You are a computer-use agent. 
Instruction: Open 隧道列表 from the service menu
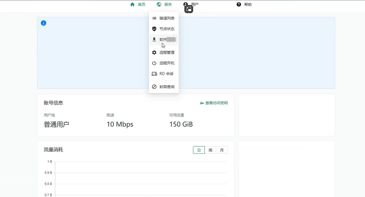click(167, 18)
